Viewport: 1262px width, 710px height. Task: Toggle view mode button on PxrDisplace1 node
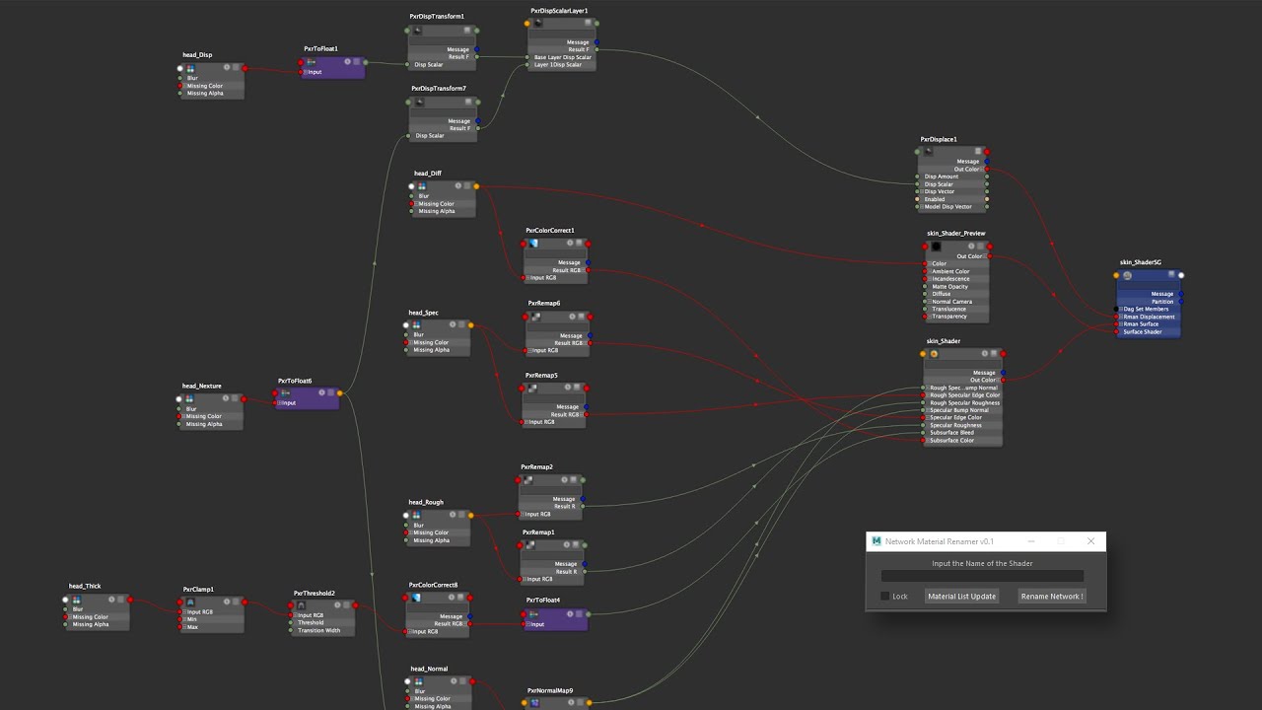[979, 152]
